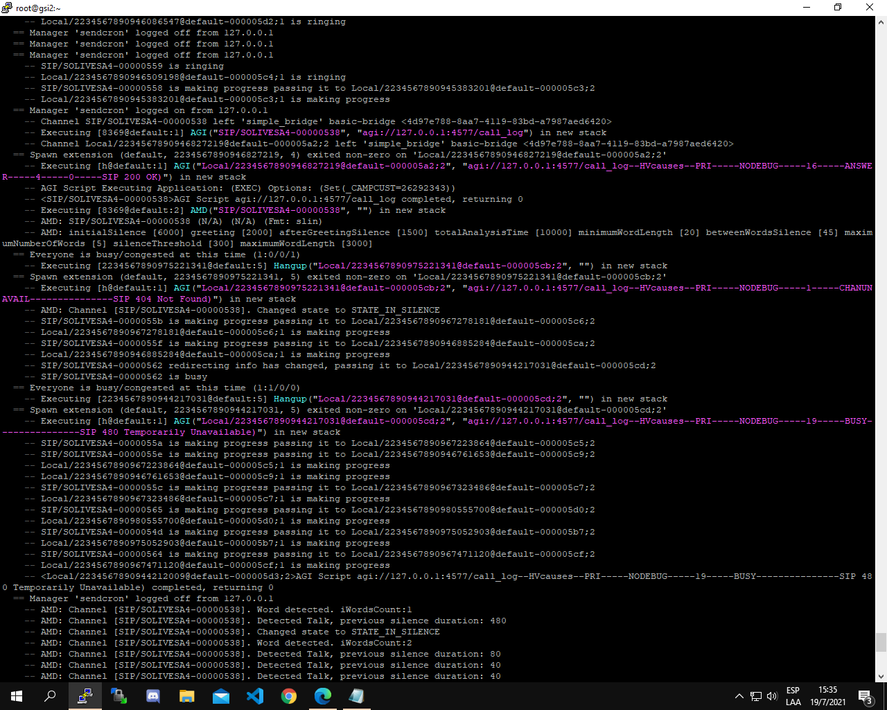Viewport: 887px width, 710px height.
Task: Select the PuTTY taskbar icon
Action: click(x=85, y=696)
